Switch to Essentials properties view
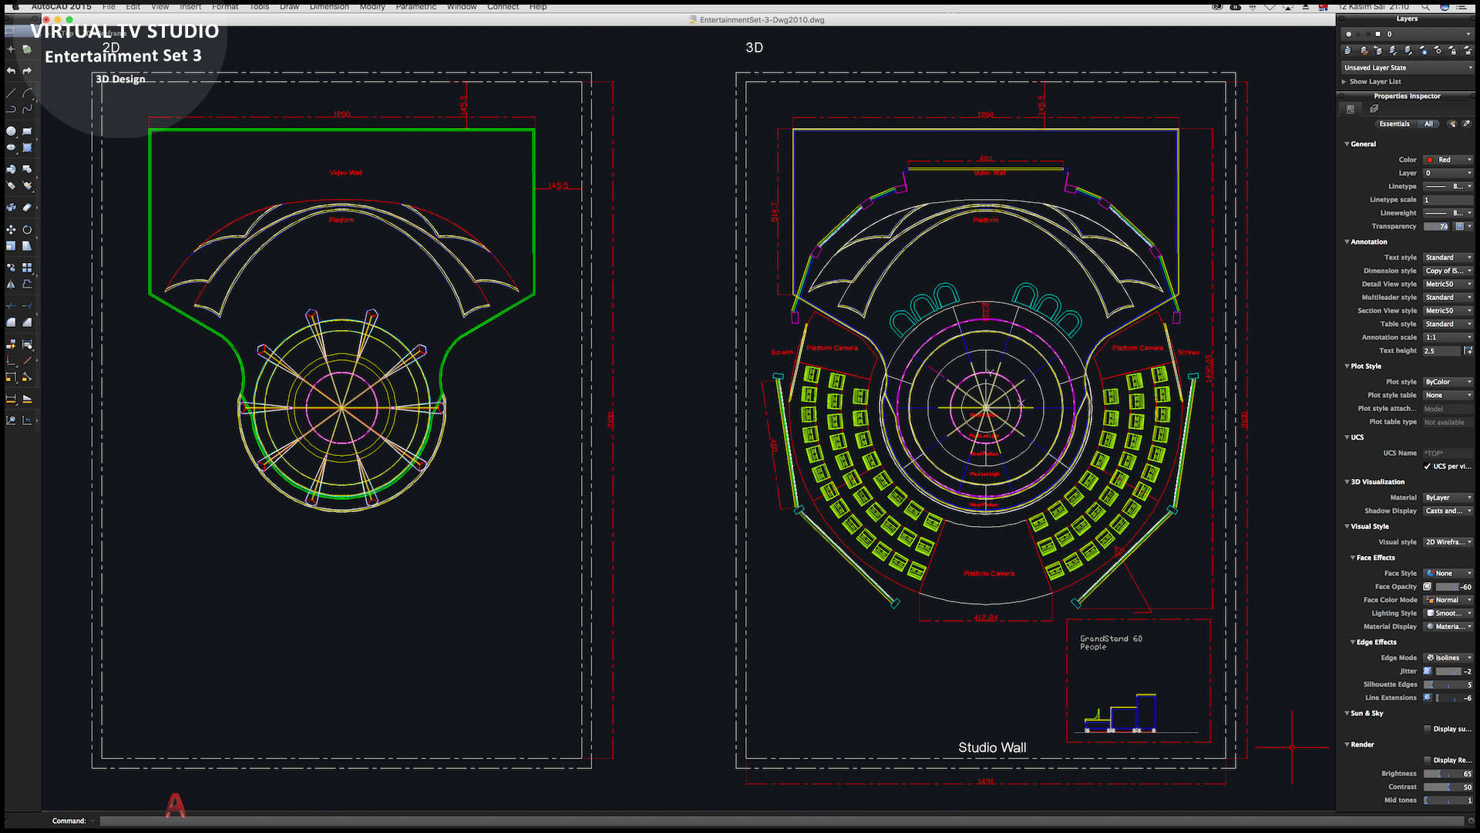Image resolution: width=1480 pixels, height=833 pixels. tap(1394, 123)
